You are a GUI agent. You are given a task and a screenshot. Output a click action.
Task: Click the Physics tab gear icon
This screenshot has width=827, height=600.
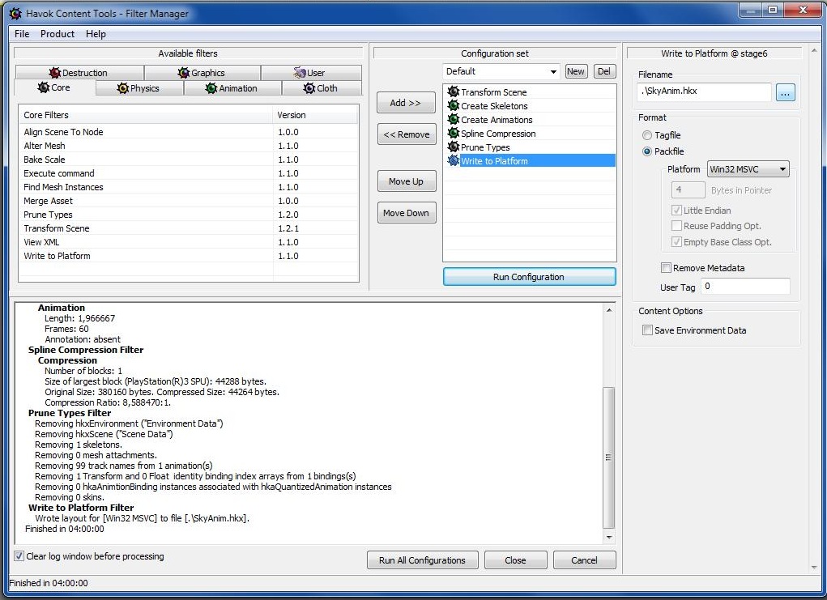tap(123, 88)
